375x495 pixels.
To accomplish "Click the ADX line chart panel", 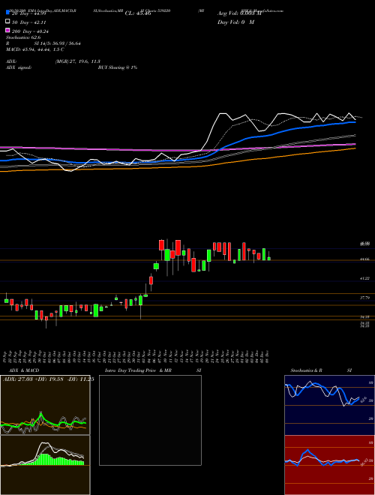I will [45, 405].
